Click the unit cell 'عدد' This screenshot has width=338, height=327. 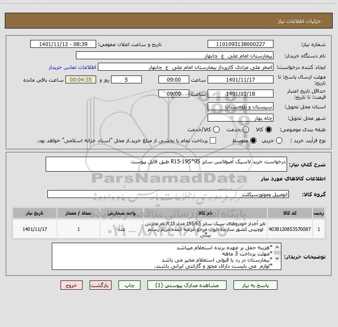pyautogui.click(x=122, y=229)
